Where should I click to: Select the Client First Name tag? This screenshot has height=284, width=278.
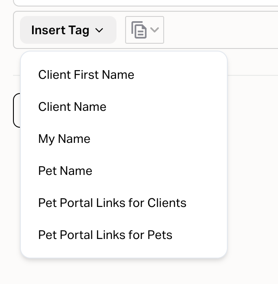[86, 75]
